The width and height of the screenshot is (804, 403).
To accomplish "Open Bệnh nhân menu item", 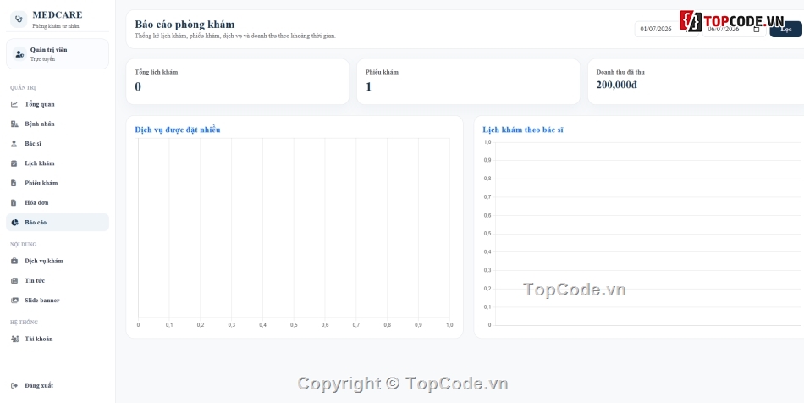I will [x=58, y=124].
